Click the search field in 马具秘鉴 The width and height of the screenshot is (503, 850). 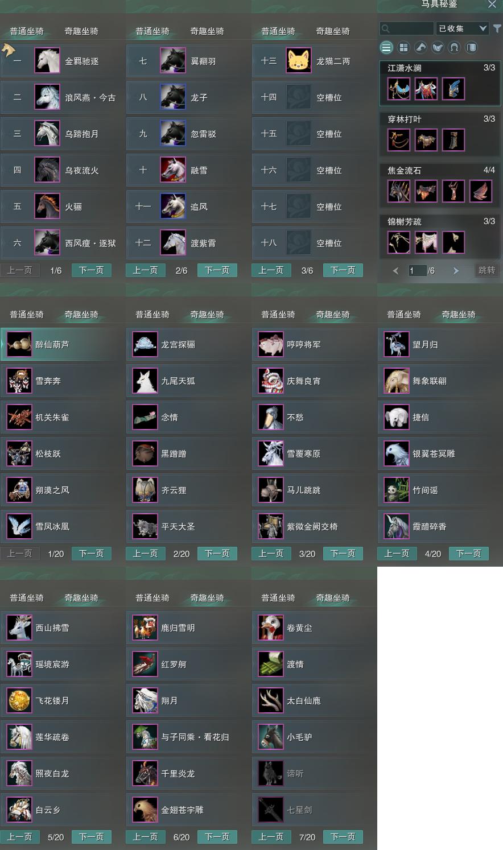(407, 28)
